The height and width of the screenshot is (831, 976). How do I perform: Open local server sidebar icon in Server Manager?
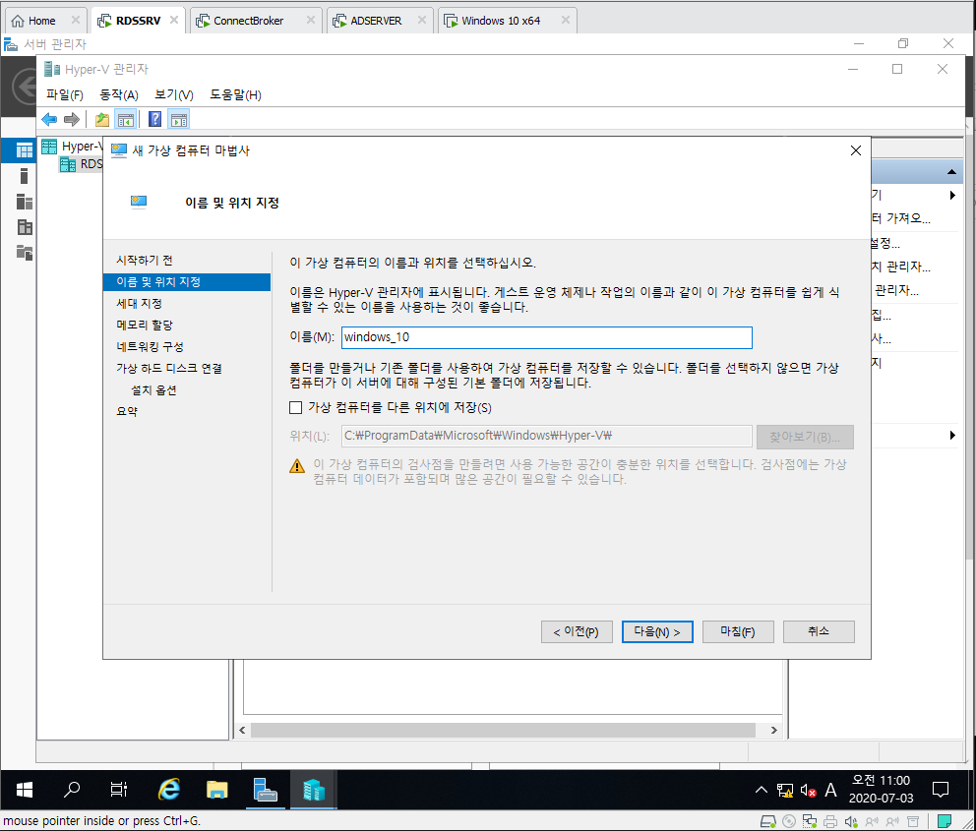(25, 176)
